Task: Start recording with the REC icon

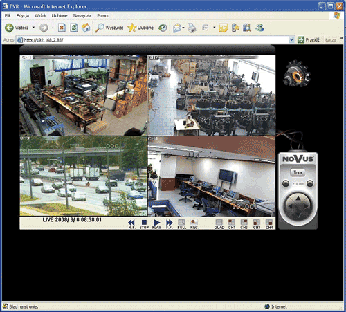Action: 194,223
